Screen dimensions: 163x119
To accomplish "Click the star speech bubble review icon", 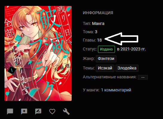I will [24, 112].
